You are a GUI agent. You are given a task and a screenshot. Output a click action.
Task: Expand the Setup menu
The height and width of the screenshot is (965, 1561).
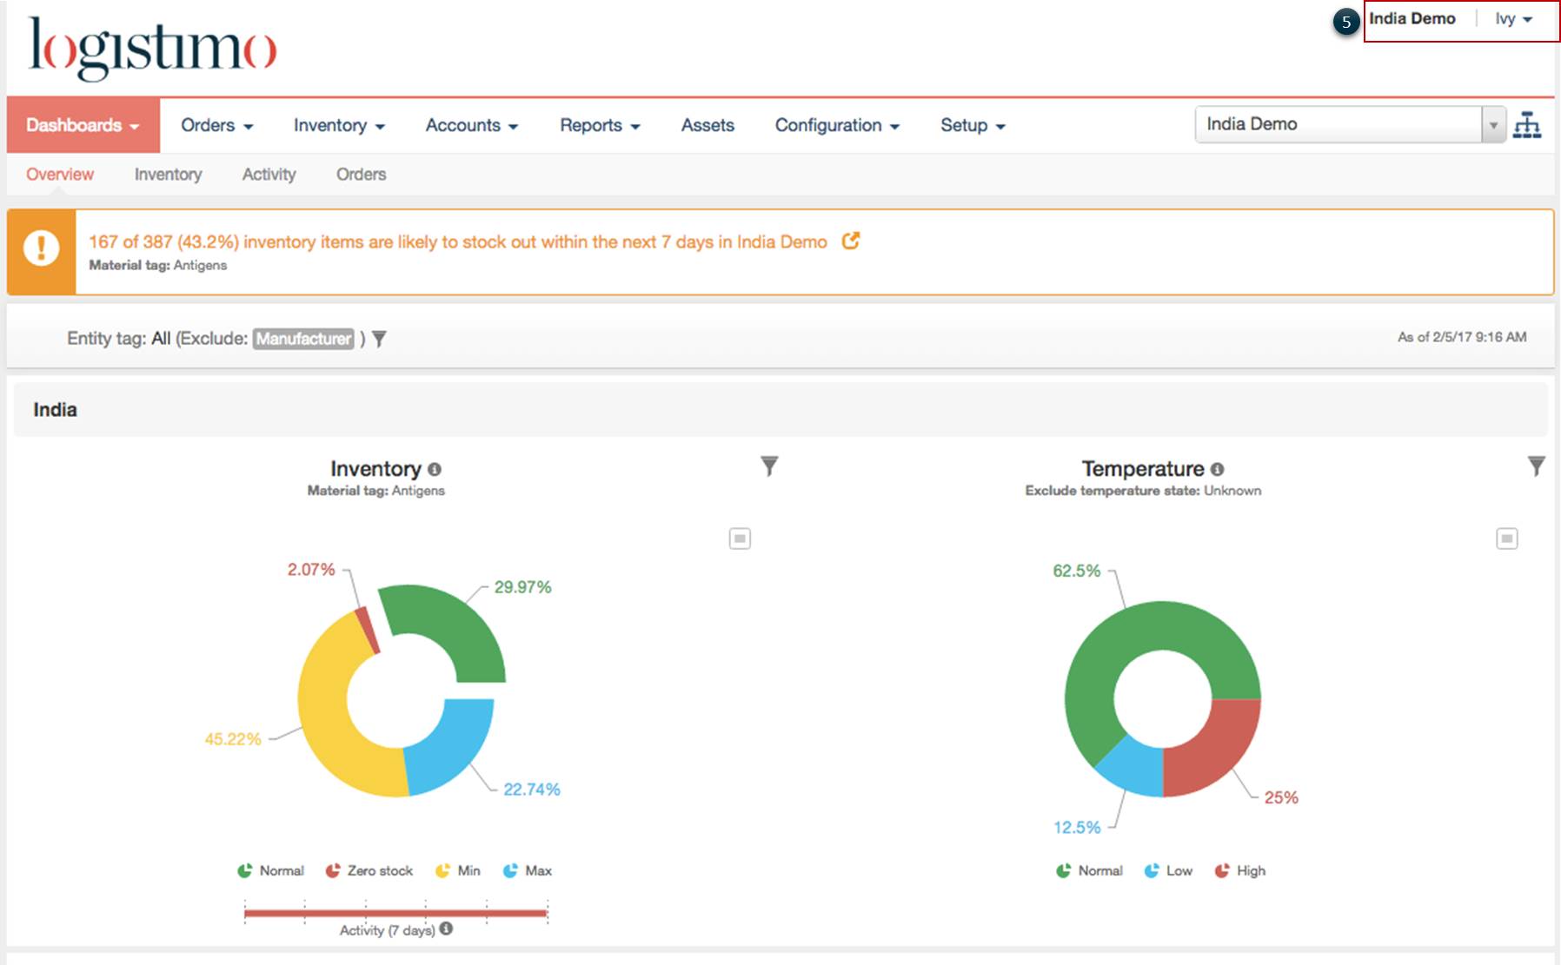[x=973, y=125]
